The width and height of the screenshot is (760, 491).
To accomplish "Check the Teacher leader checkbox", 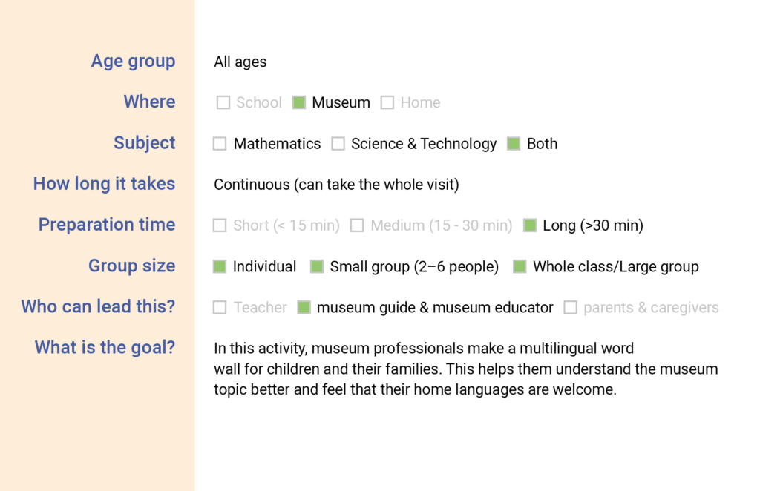I will pos(220,307).
